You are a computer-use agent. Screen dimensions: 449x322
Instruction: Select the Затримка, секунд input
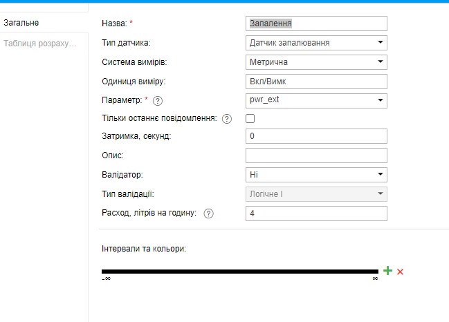click(316, 136)
